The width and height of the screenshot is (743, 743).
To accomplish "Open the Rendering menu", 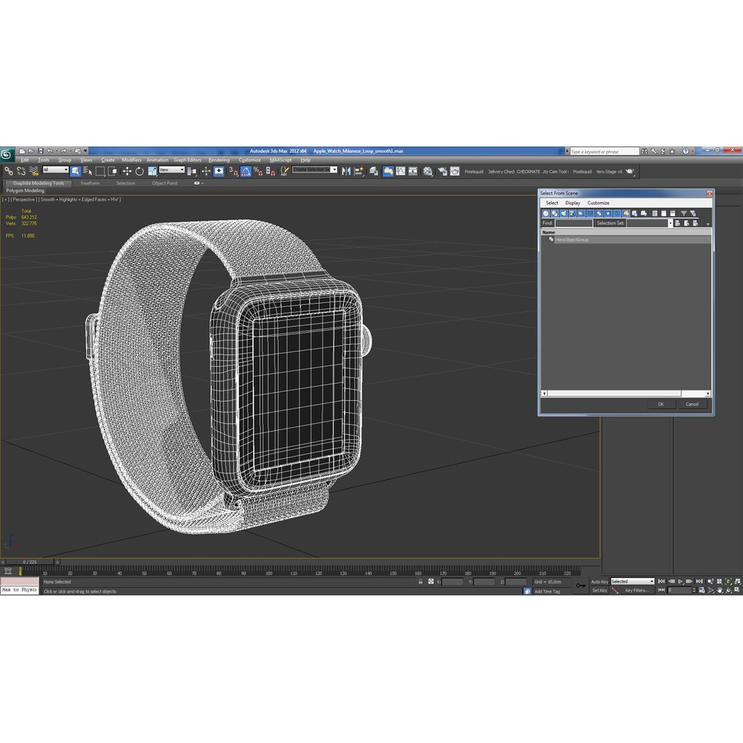I will click(x=219, y=160).
